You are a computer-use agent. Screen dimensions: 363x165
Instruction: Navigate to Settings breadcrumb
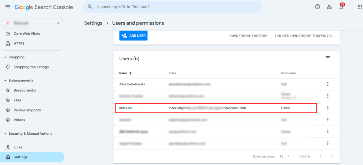point(93,23)
